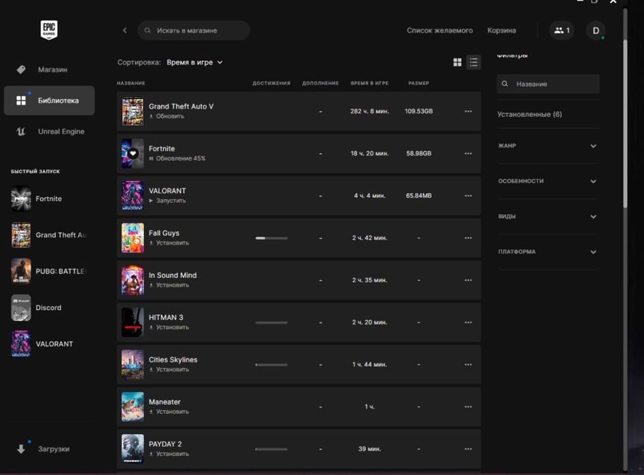Expand the ЖАНР filter
The width and height of the screenshot is (644, 475).
point(548,146)
